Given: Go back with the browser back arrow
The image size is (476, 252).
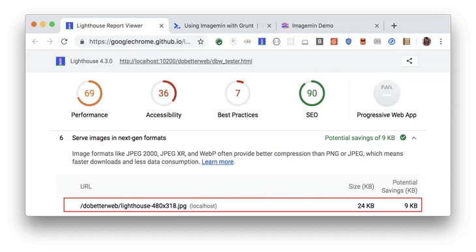Looking at the screenshot, I should (x=35, y=42).
